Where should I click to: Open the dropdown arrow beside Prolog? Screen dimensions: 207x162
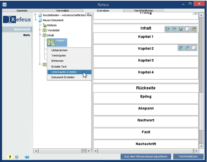(196, 13)
